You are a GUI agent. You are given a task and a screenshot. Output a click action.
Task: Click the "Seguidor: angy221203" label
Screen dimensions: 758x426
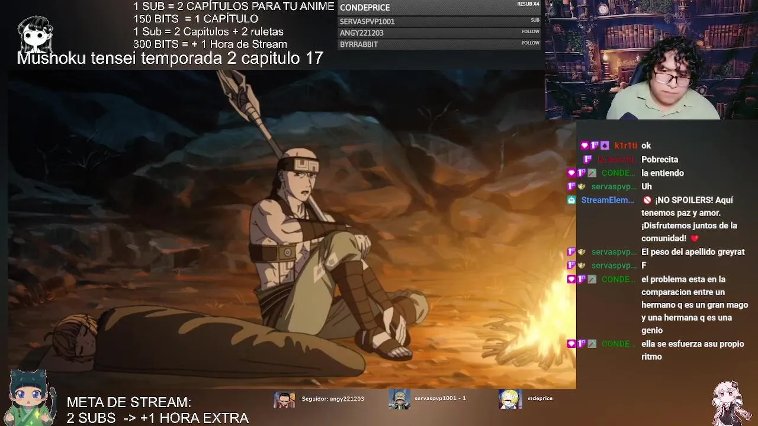[332, 399]
